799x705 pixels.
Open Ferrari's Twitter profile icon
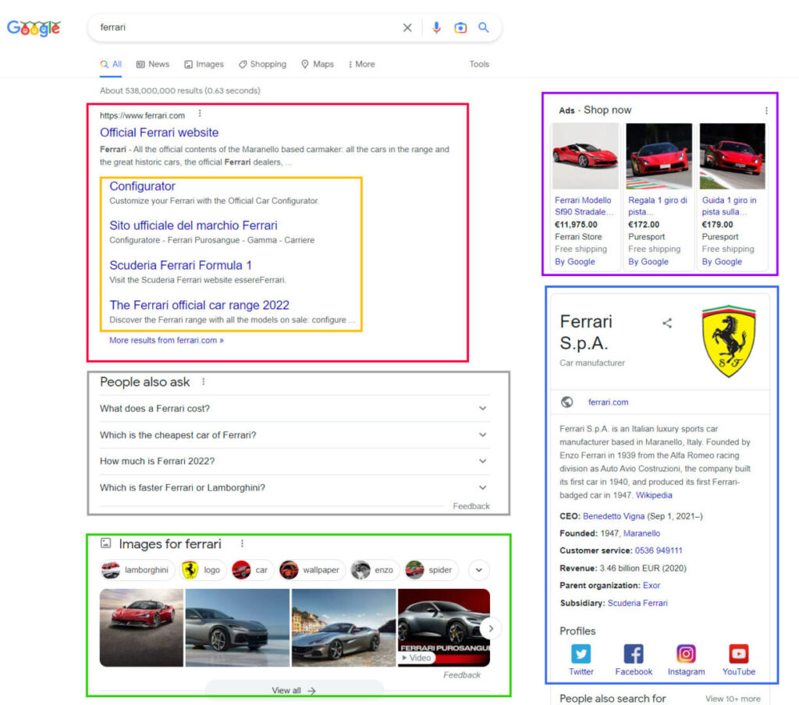tap(581, 654)
